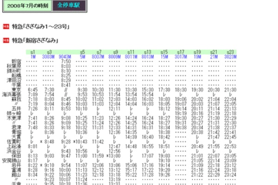Open train number 3017M link
Image resolution: width=278 pixels, height=185 pixels.
click(181, 56)
